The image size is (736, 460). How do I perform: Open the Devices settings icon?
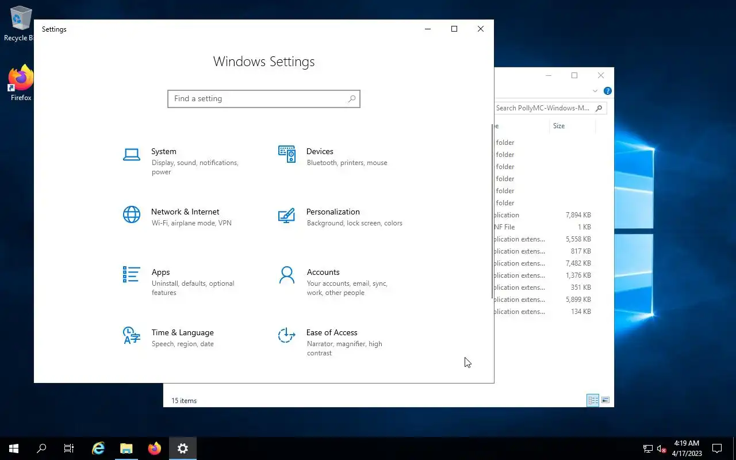pos(287,154)
